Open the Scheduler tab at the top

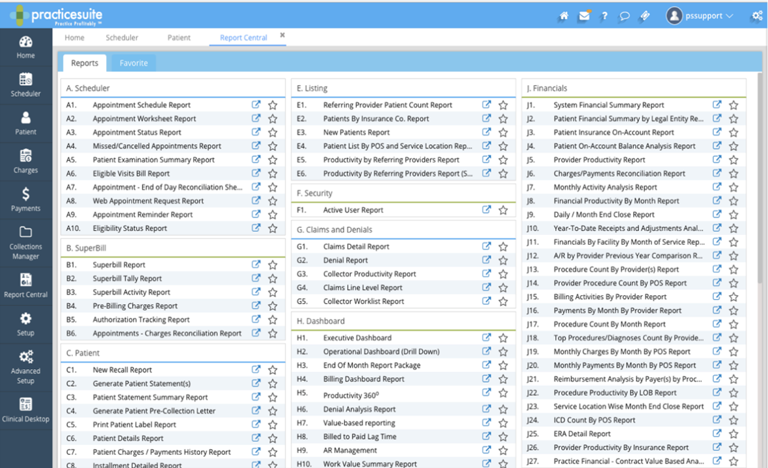click(122, 37)
